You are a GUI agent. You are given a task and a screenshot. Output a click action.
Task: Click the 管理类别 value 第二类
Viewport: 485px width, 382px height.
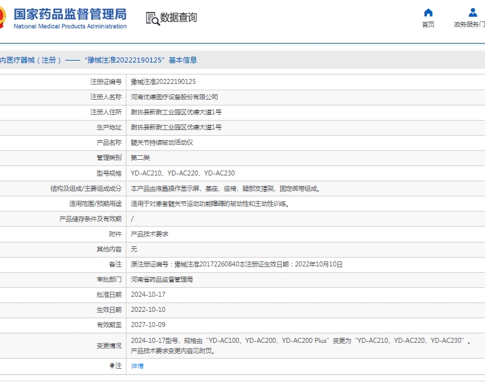pos(140,158)
